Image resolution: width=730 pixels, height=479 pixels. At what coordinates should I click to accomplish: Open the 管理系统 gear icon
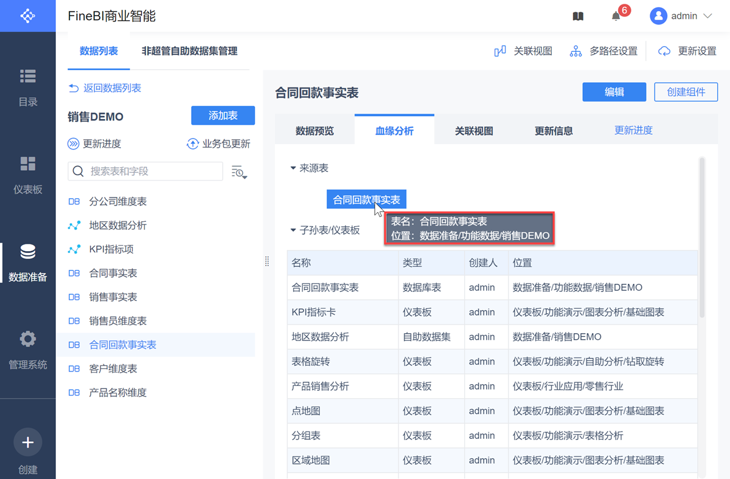click(28, 339)
